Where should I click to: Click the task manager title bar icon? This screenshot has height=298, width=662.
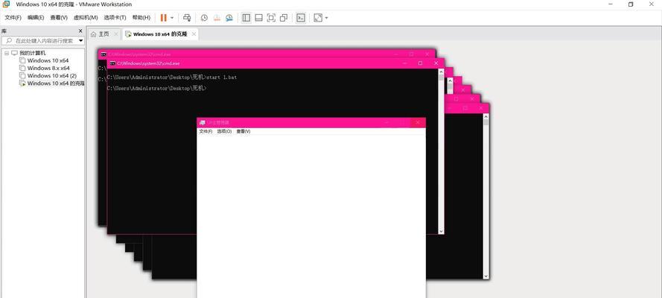[x=203, y=122]
